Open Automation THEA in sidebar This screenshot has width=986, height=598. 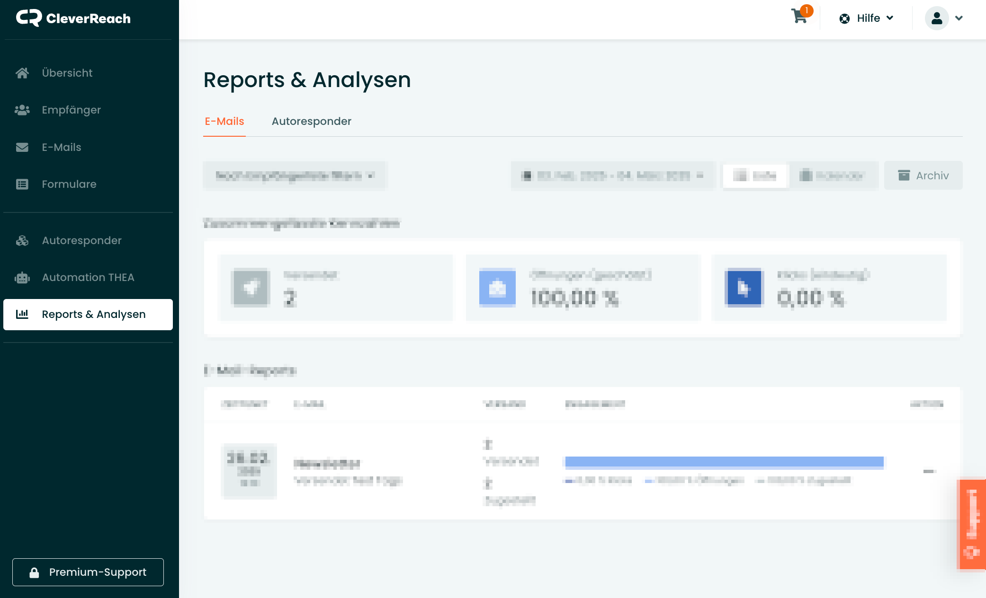pos(88,277)
